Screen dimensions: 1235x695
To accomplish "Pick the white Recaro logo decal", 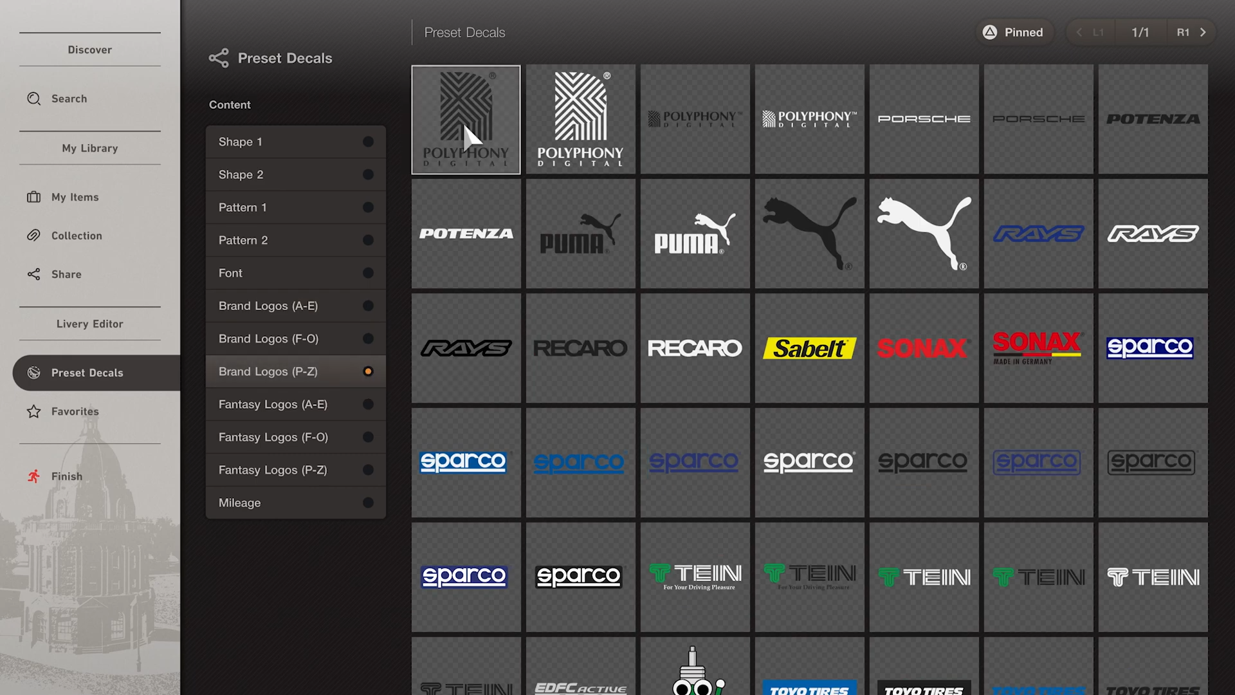I will coord(695,348).
